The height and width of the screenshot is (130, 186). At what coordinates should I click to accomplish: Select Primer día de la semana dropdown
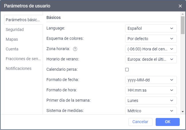point(151,101)
